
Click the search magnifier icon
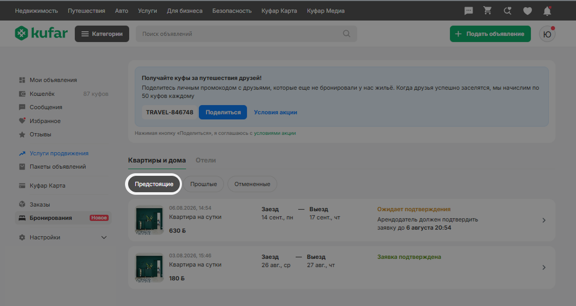[x=346, y=34]
